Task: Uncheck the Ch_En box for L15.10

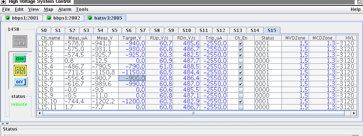Action: (x=241, y=101)
